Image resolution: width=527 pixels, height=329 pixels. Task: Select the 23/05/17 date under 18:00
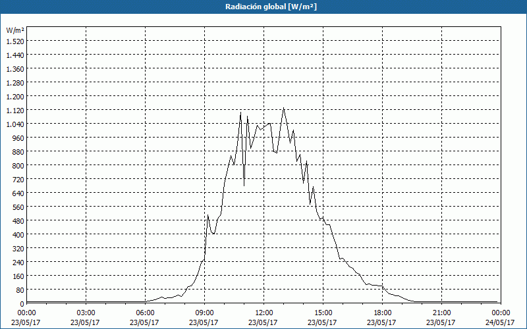[x=382, y=322]
